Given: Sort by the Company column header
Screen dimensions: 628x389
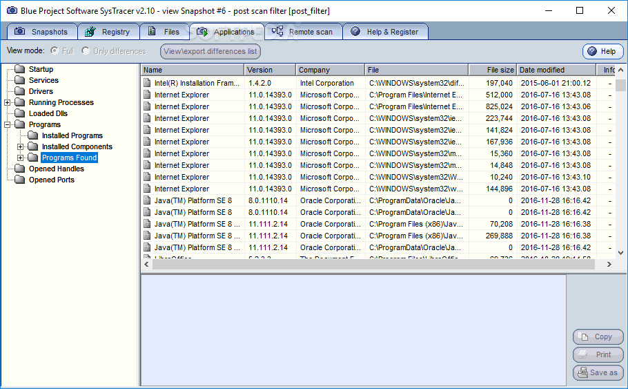Looking at the screenshot, I should coord(331,70).
